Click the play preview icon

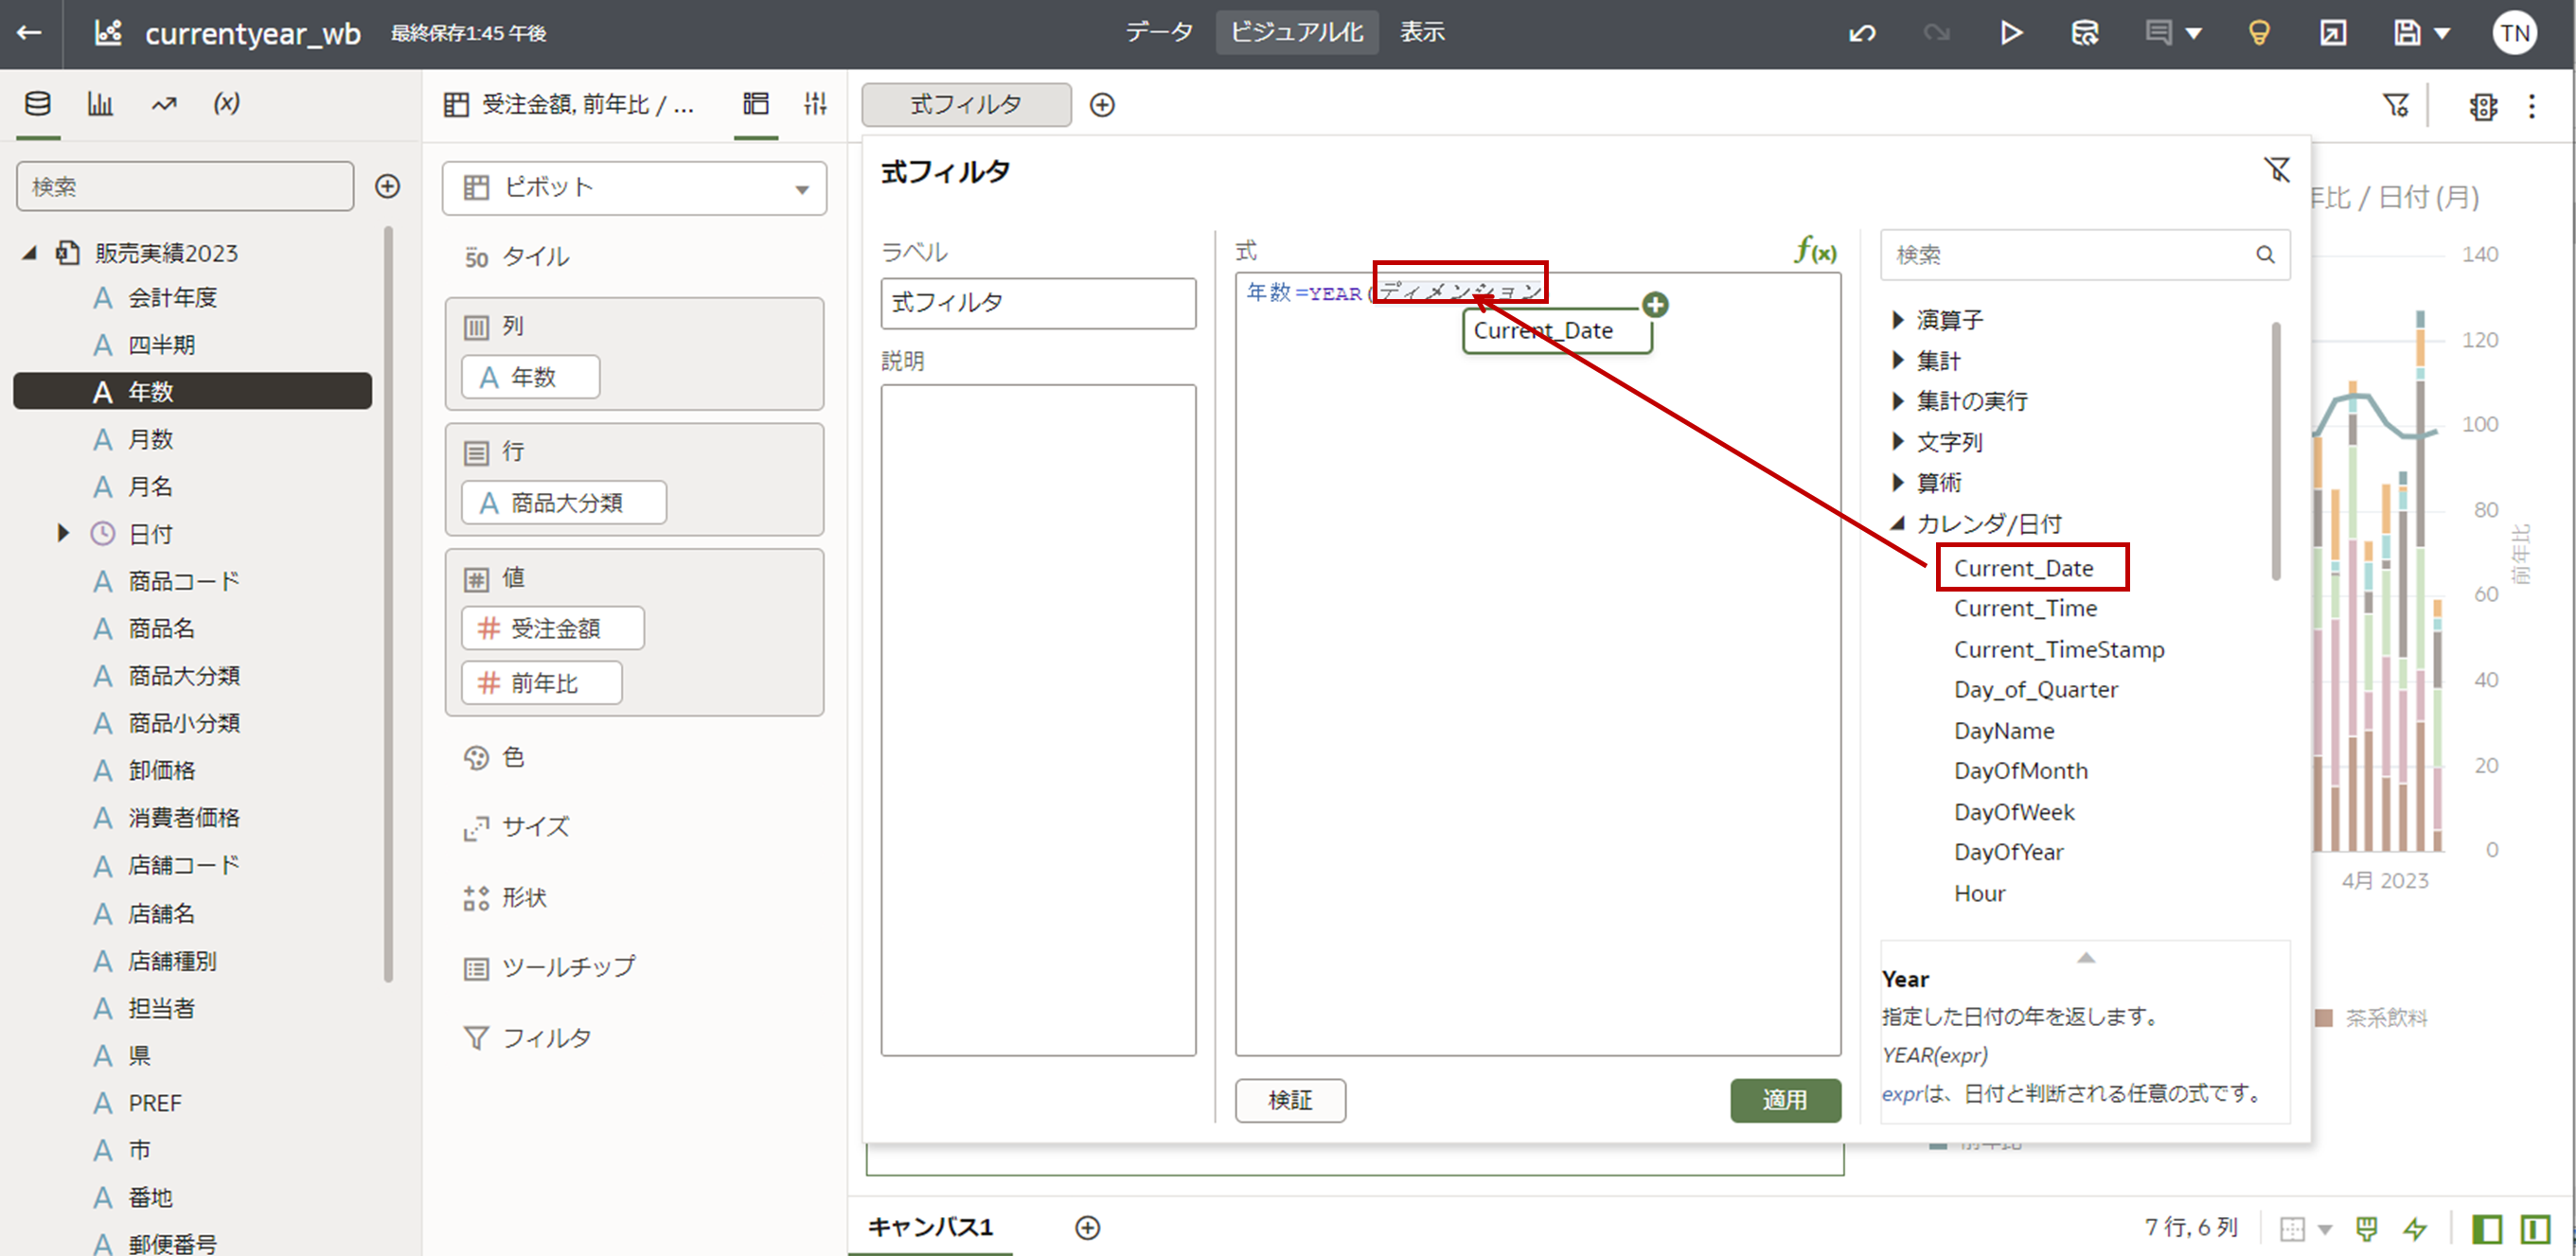coord(2011,33)
